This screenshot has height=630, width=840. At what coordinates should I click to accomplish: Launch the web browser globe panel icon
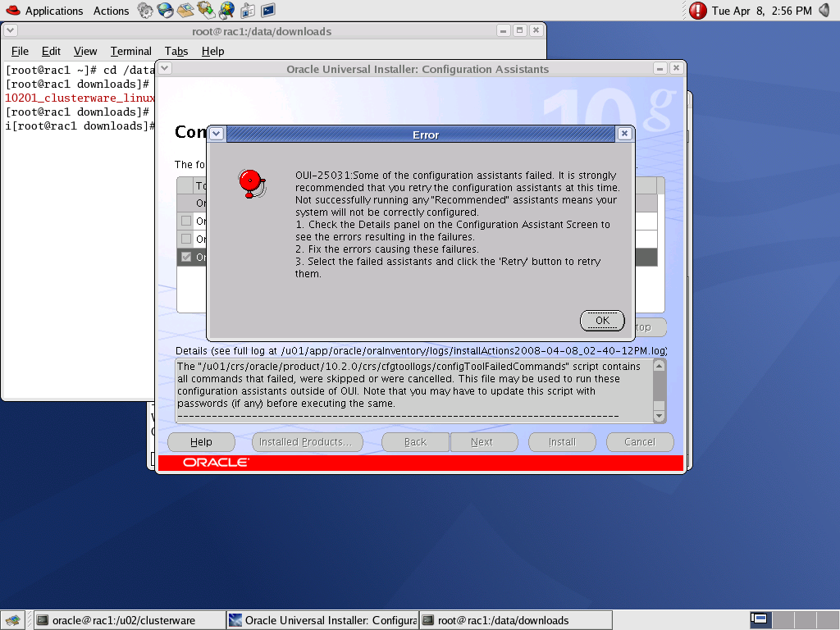tap(166, 11)
